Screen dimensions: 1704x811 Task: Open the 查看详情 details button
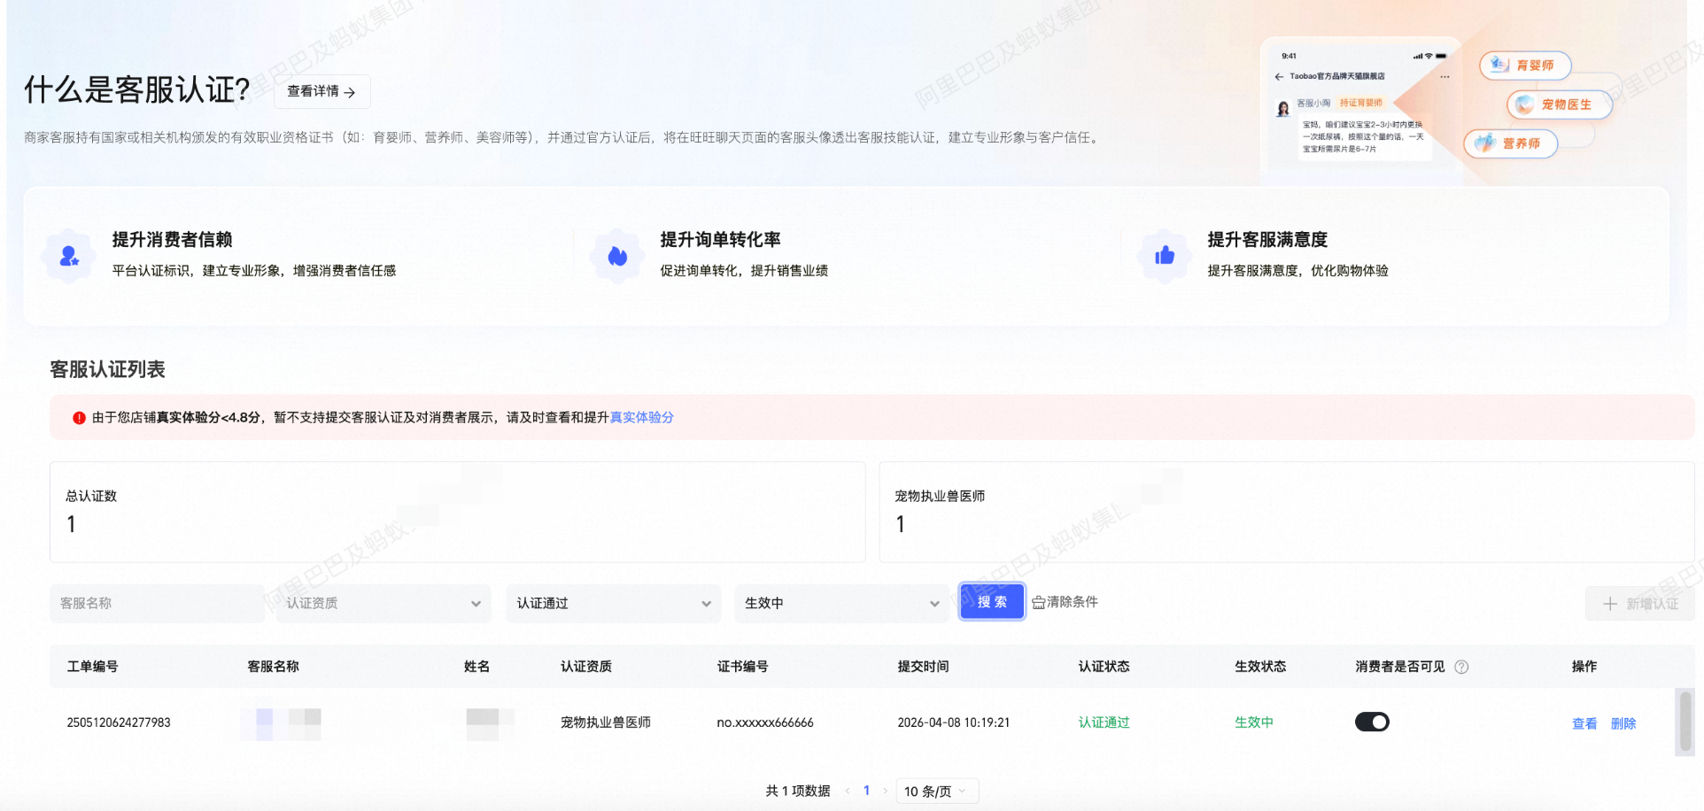point(321,91)
